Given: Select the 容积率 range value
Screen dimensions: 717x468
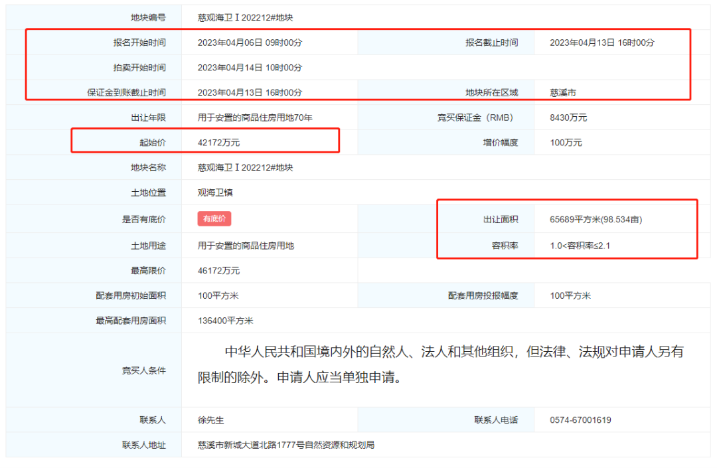Looking at the screenshot, I should pos(580,246).
